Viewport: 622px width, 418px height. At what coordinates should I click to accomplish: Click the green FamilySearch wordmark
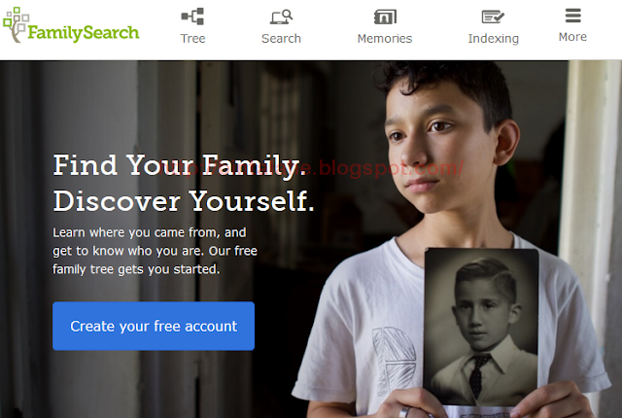point(84,33)
